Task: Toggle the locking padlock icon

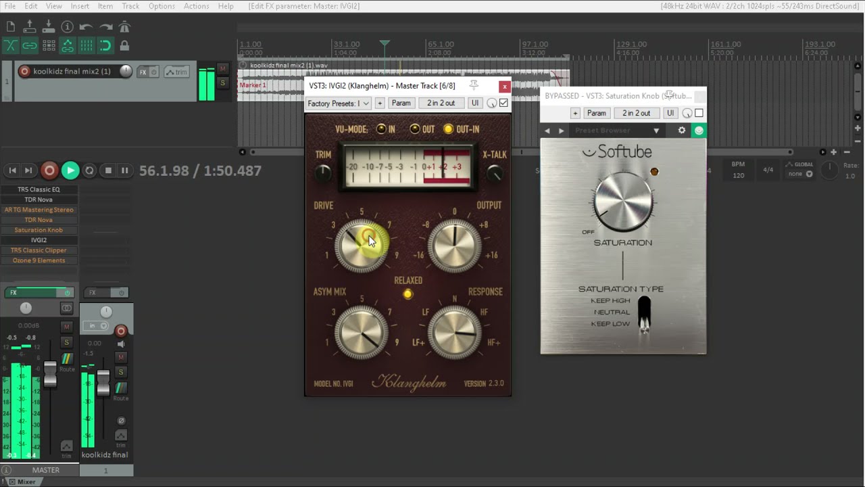Action: coord(124,46)
